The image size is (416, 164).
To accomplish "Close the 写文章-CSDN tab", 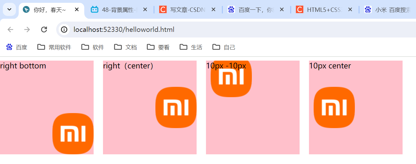I will [213, 10].
